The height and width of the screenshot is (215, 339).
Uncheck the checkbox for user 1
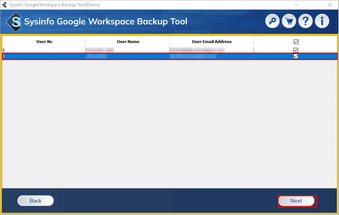point(296,56)
